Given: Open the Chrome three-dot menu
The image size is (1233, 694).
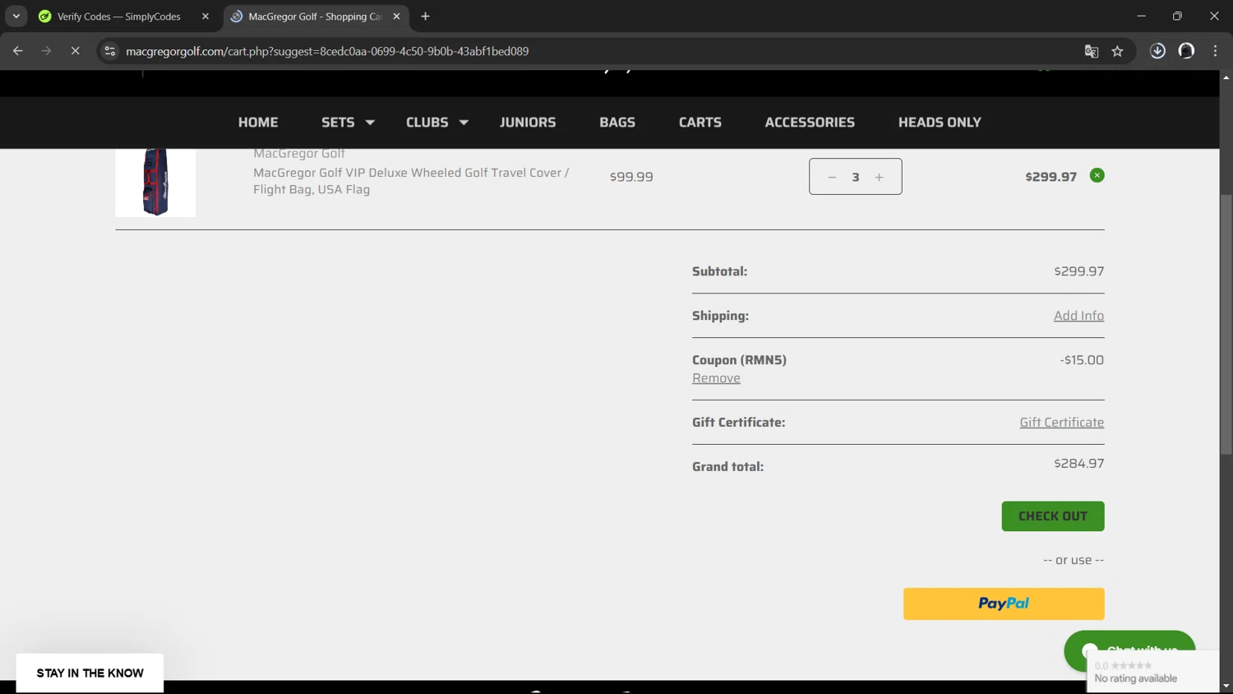Looking at the screenshot, I should coord(1215,51).
